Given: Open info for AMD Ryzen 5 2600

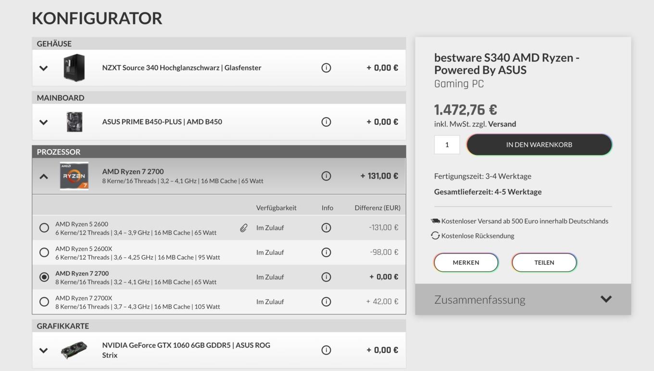Looking at the screenshot, I should coord(326,227).
